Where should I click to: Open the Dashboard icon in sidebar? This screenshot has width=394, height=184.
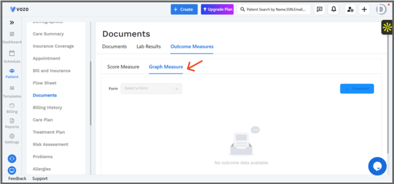12,34
